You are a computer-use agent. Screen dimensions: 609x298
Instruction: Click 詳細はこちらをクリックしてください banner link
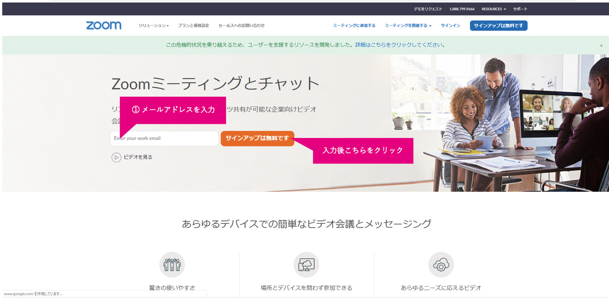coord(401,45)
